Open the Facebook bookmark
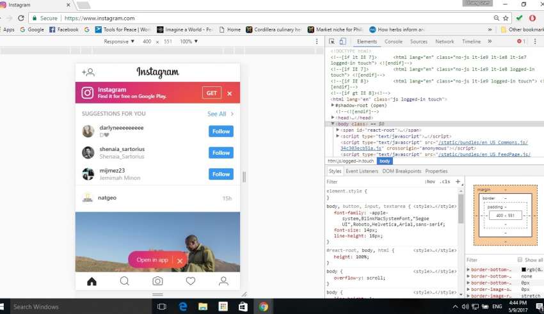Screen dimensions: 544x314 point(64,30)
